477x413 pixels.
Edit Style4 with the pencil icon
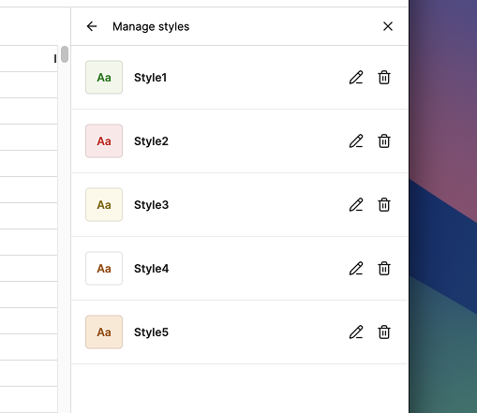pos(356,269)
